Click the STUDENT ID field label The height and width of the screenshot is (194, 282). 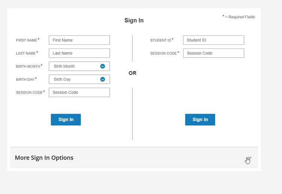[x=161, y=40]
